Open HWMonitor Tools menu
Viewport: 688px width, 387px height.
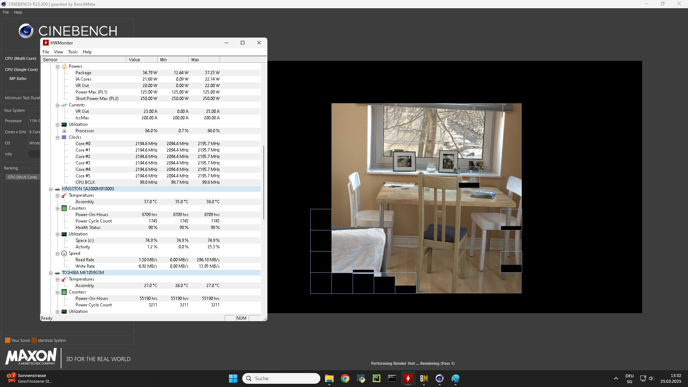coord(73,52)
